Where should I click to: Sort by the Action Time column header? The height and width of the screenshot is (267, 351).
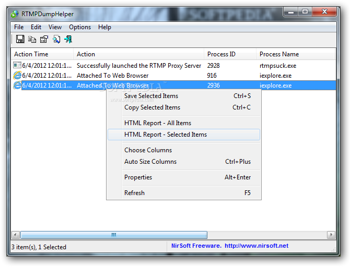42,54
